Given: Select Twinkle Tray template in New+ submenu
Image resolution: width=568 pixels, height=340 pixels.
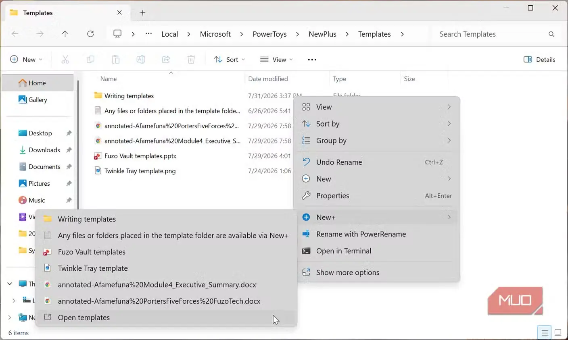Looking at the screenshot, I should pyautogui.click(x=166, y=268).
